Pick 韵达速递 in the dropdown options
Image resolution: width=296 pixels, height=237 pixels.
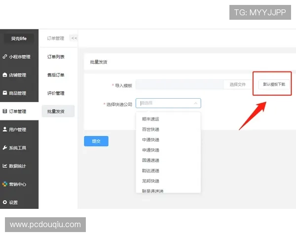pyautogui.click(x=150, y=170)
